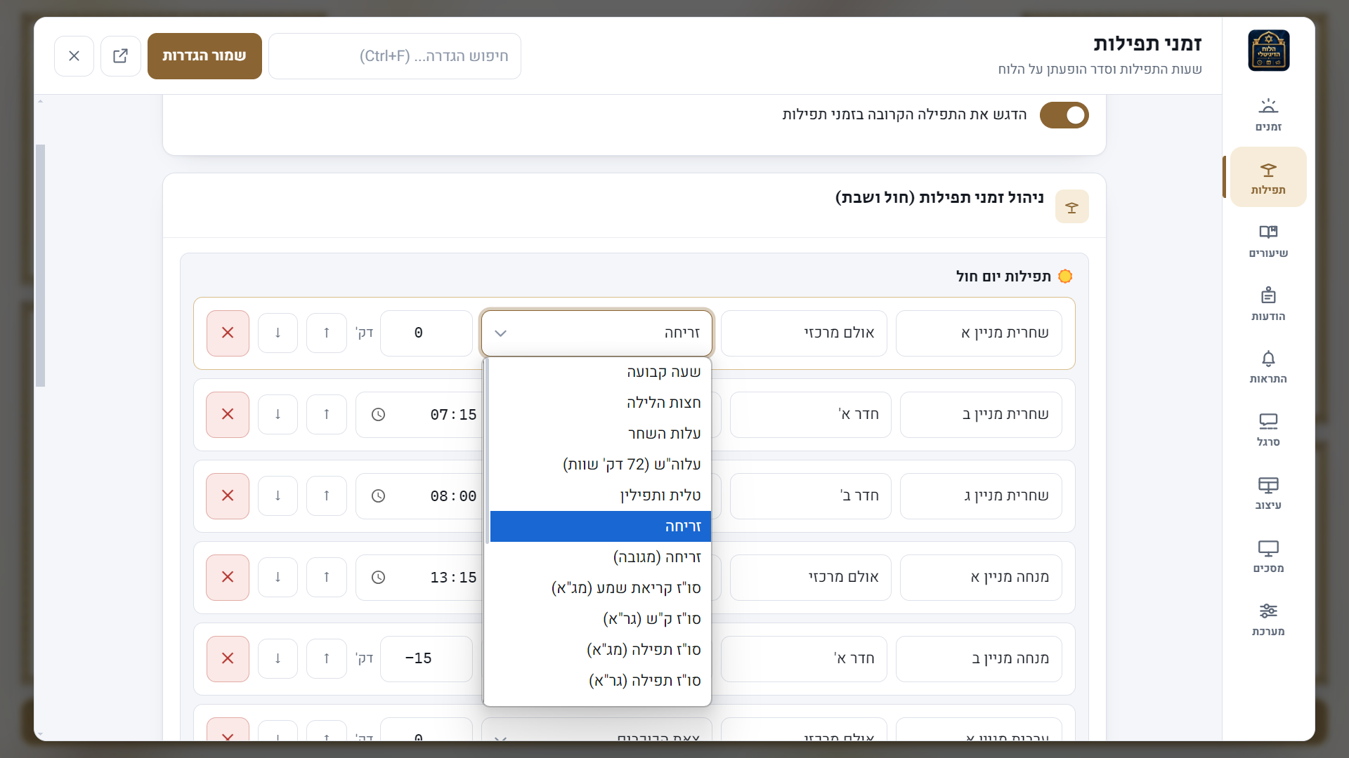Click the settings panel vertical scrollbar

click(40, 265)
